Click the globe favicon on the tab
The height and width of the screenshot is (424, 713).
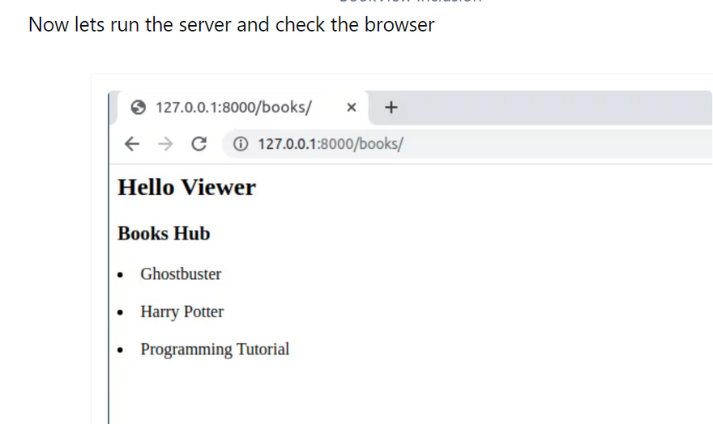tap(138, 108)
